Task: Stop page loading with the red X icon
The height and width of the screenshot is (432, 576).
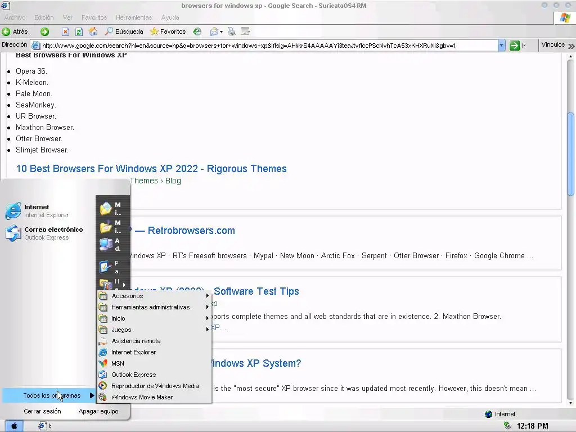Action: click(65, 31)
